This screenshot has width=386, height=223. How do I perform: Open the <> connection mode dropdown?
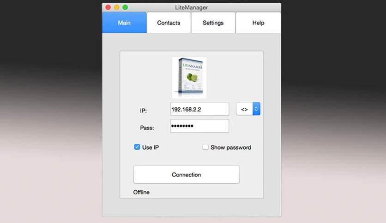[x=248, y=109]
